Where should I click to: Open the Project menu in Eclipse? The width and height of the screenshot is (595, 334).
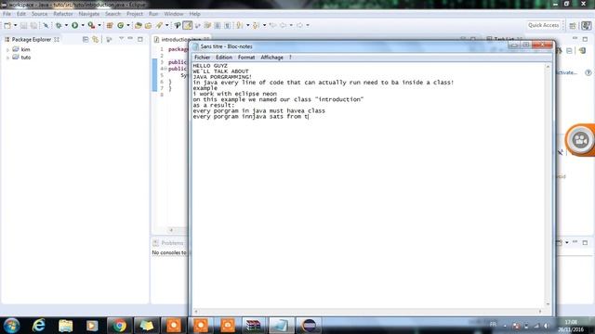tap(135, 14)
